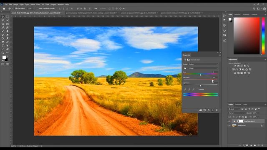267x150 pixels.
Task: Switch layer filtering on or off
Action: pos(259,108)
